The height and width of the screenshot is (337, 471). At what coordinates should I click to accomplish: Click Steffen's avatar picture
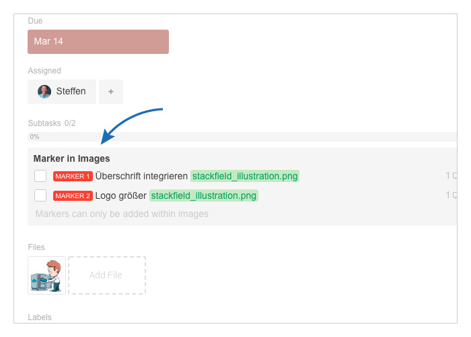[x=44, y=92]
